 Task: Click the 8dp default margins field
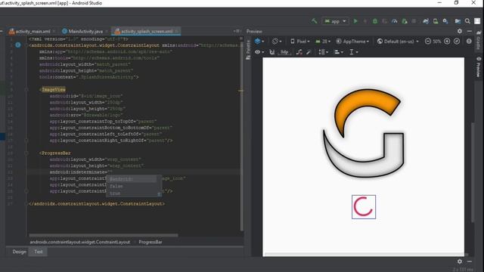tap(284, 52)
